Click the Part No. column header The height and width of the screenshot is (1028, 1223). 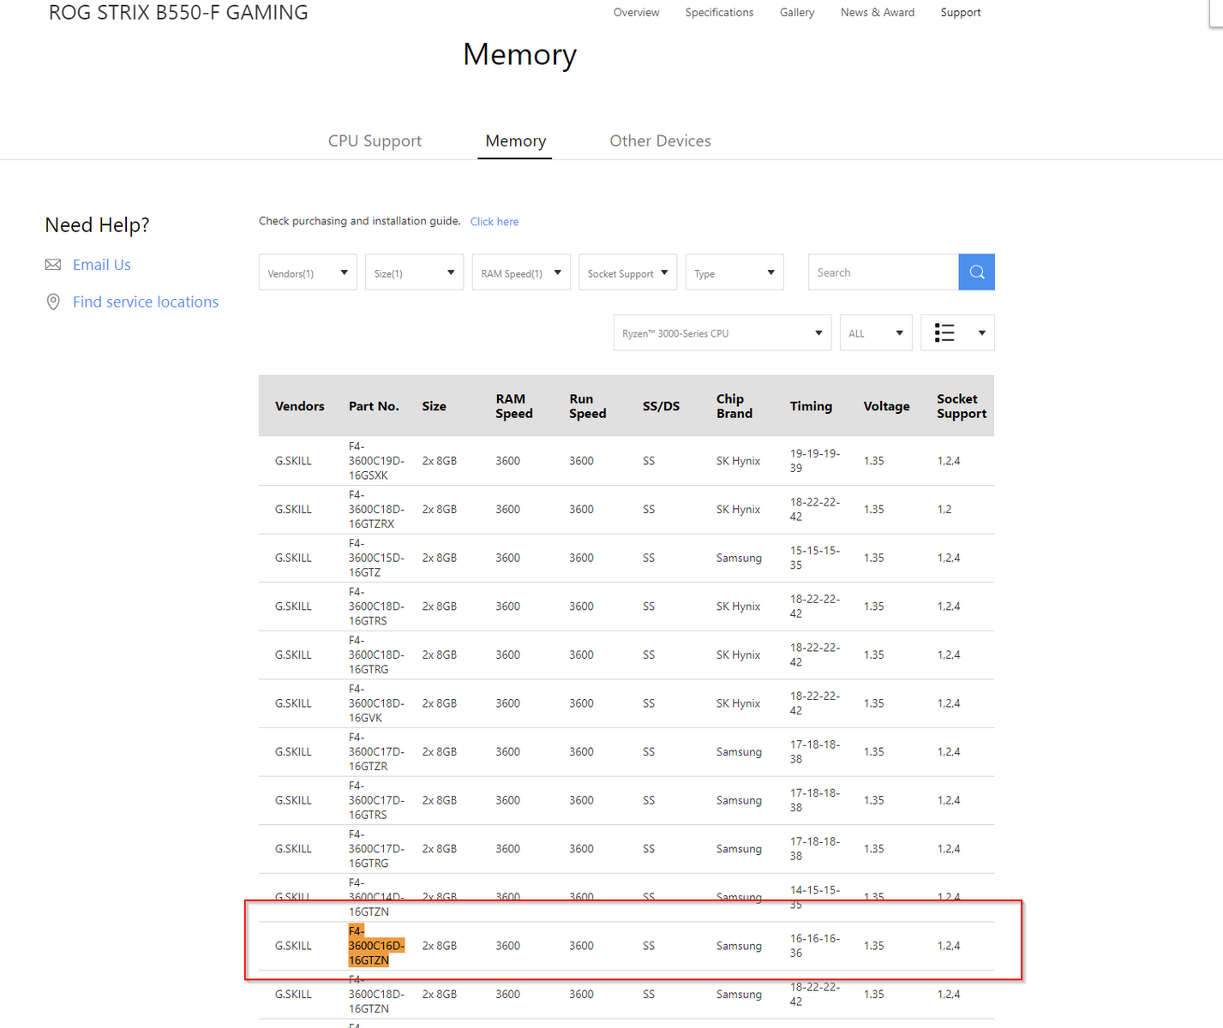click(374, 406)
